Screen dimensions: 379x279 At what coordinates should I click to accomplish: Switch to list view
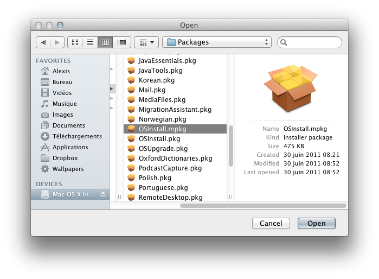coord(90,42)
